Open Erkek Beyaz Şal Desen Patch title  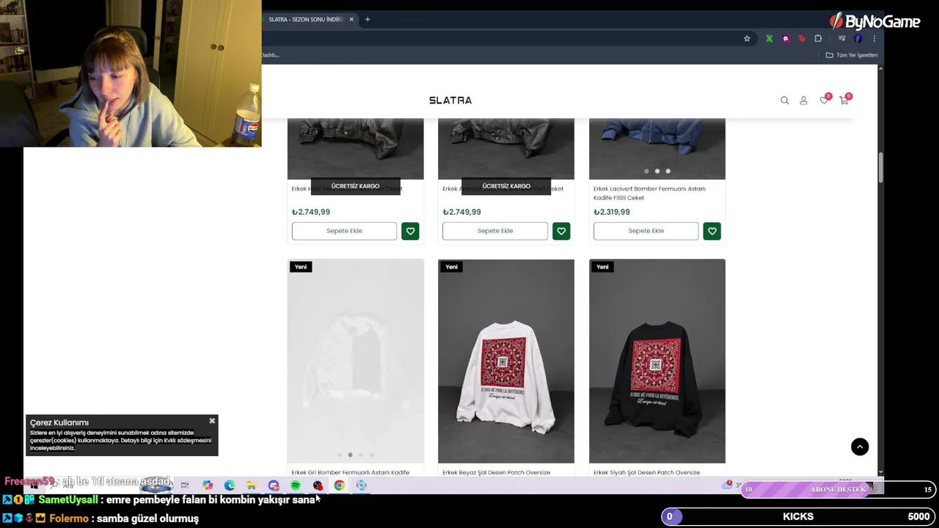[x=497, y=472]
